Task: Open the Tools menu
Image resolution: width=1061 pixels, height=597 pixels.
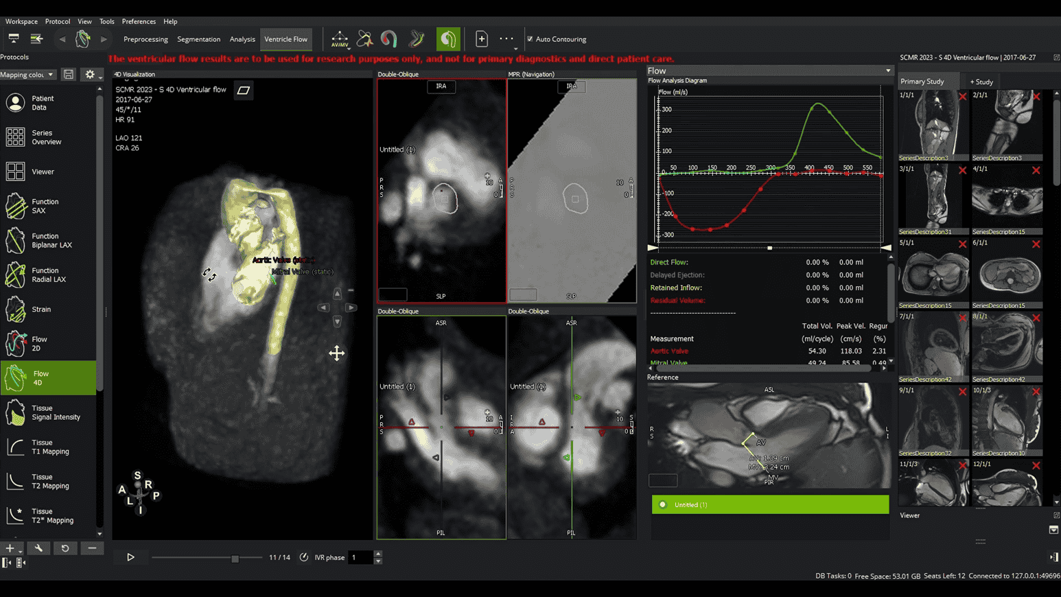Action: (x=107, y=21)
